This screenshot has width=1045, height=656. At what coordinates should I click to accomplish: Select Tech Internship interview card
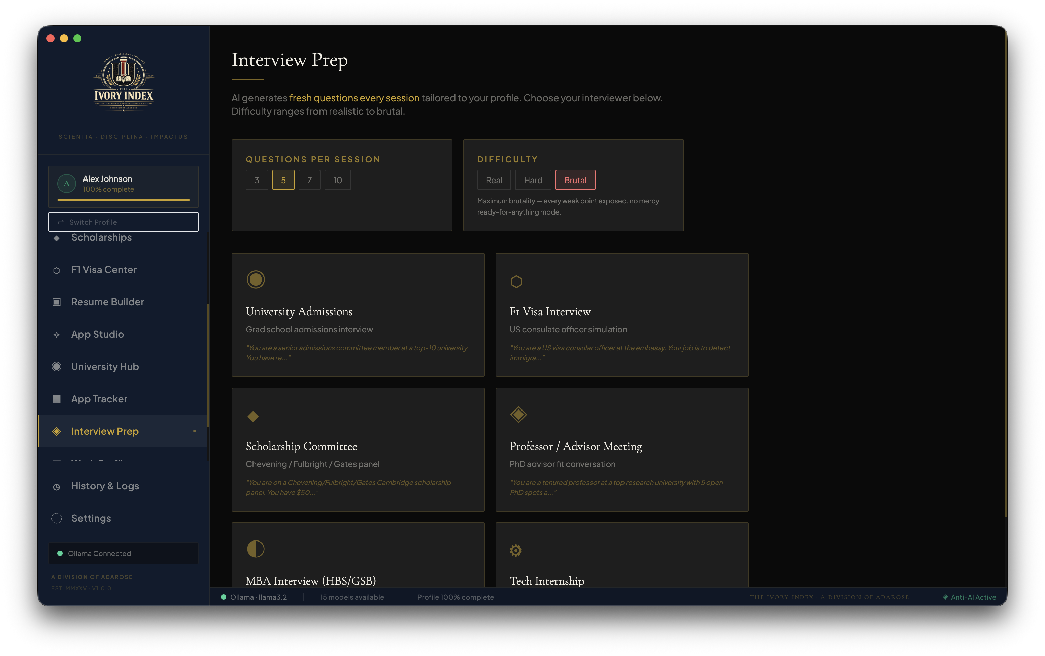tap(622, 555)
